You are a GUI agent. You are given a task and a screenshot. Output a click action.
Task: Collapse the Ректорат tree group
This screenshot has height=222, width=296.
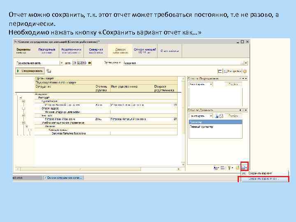[x=21, y=97]
